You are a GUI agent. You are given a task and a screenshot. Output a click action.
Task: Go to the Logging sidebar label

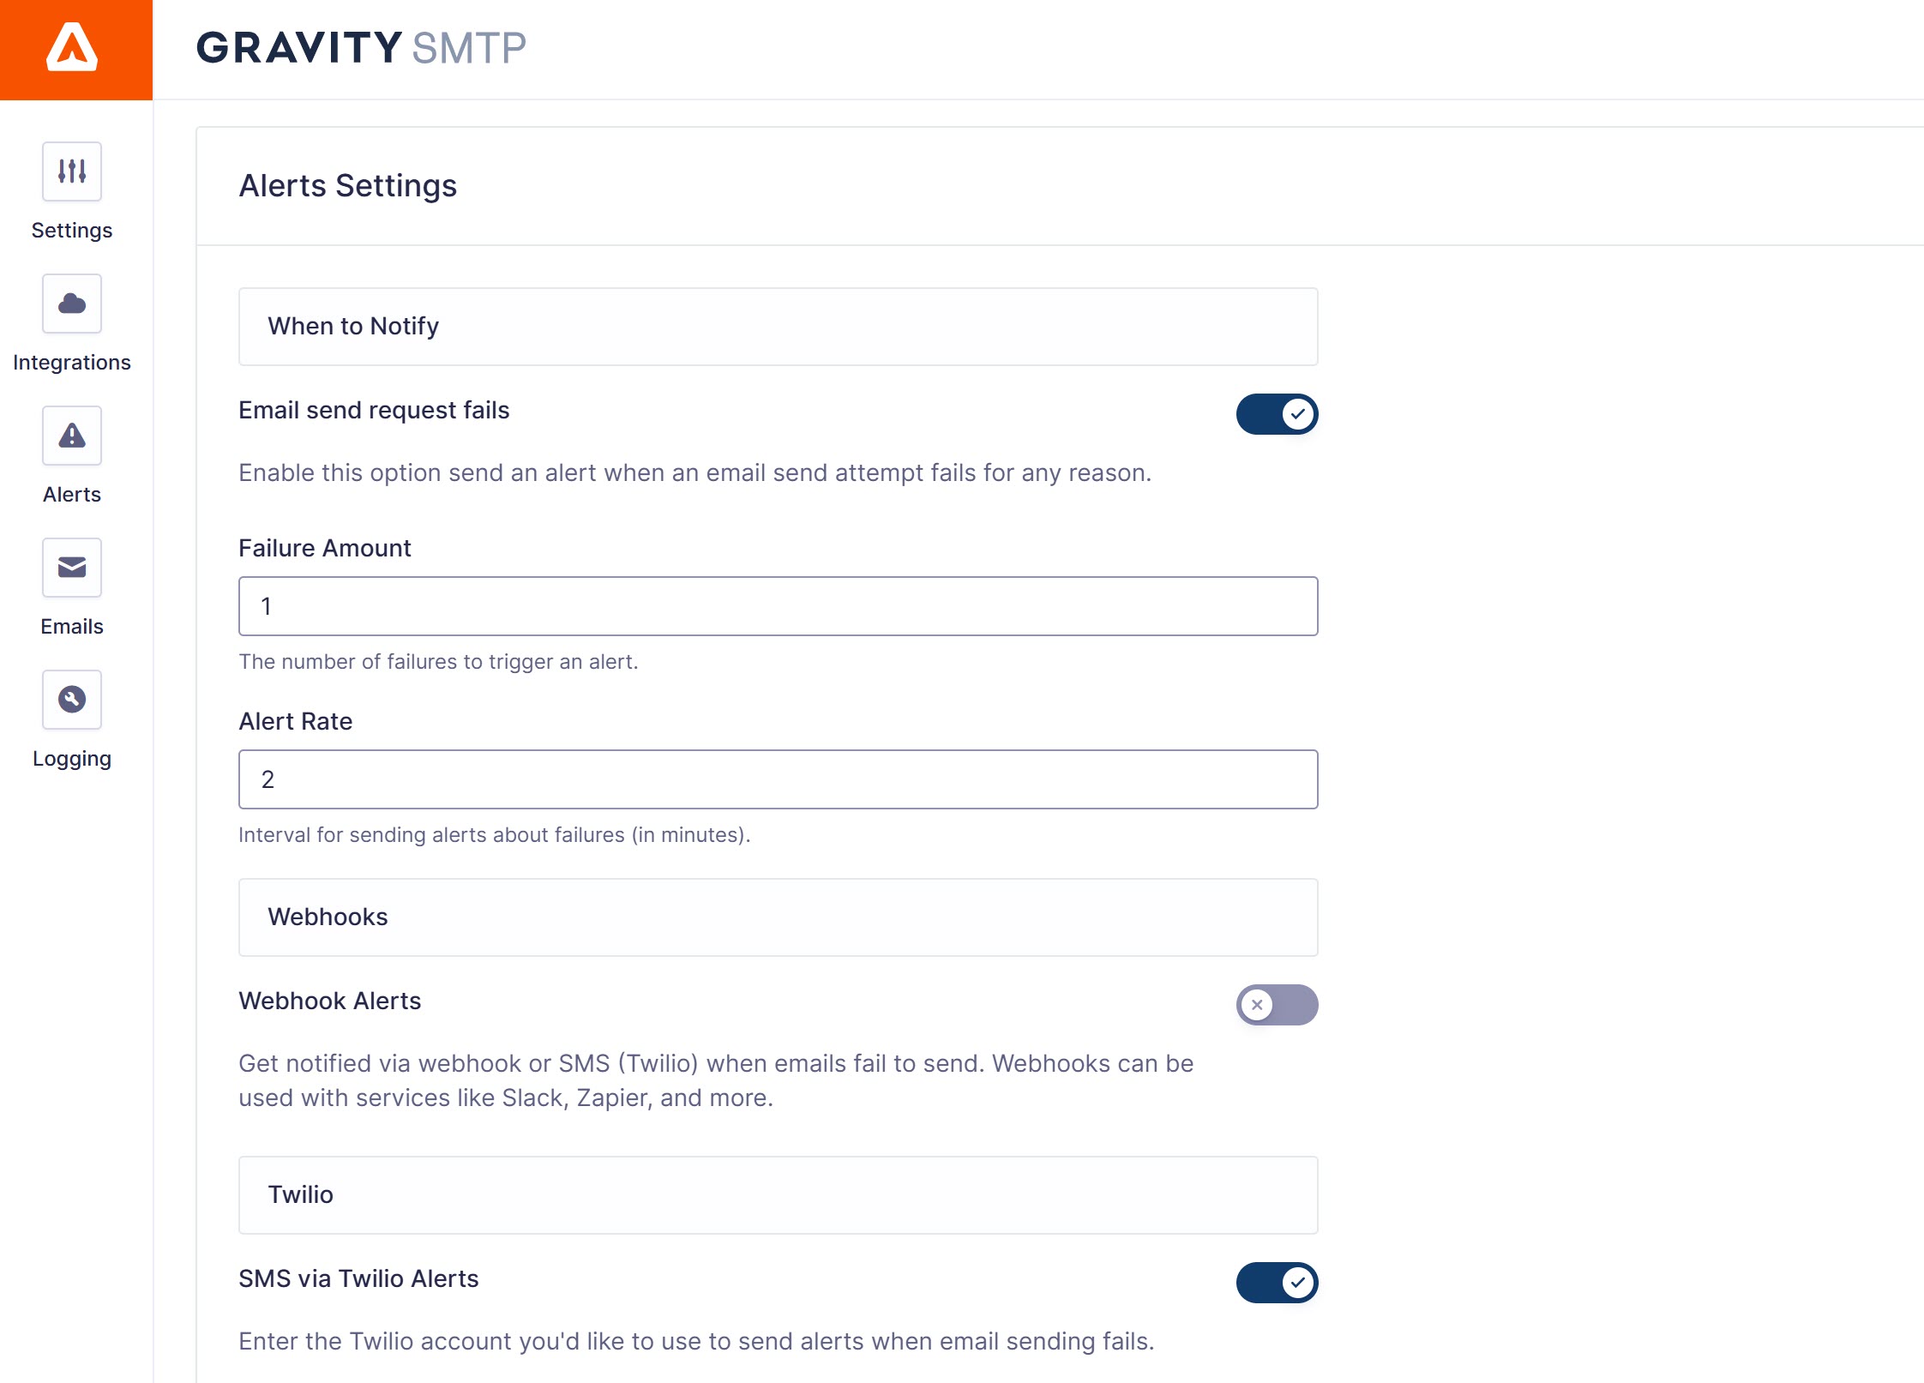coord(72,759)
